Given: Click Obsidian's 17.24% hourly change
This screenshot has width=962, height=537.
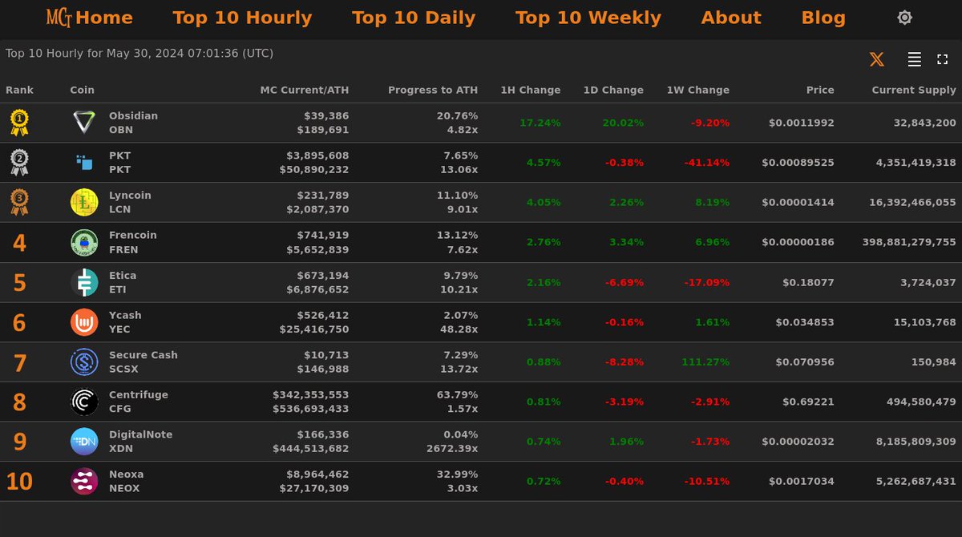Looking at the screenshot, I should [540, 123].
